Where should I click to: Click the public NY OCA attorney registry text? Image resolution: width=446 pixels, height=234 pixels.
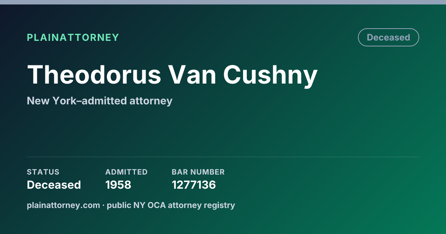171,205
